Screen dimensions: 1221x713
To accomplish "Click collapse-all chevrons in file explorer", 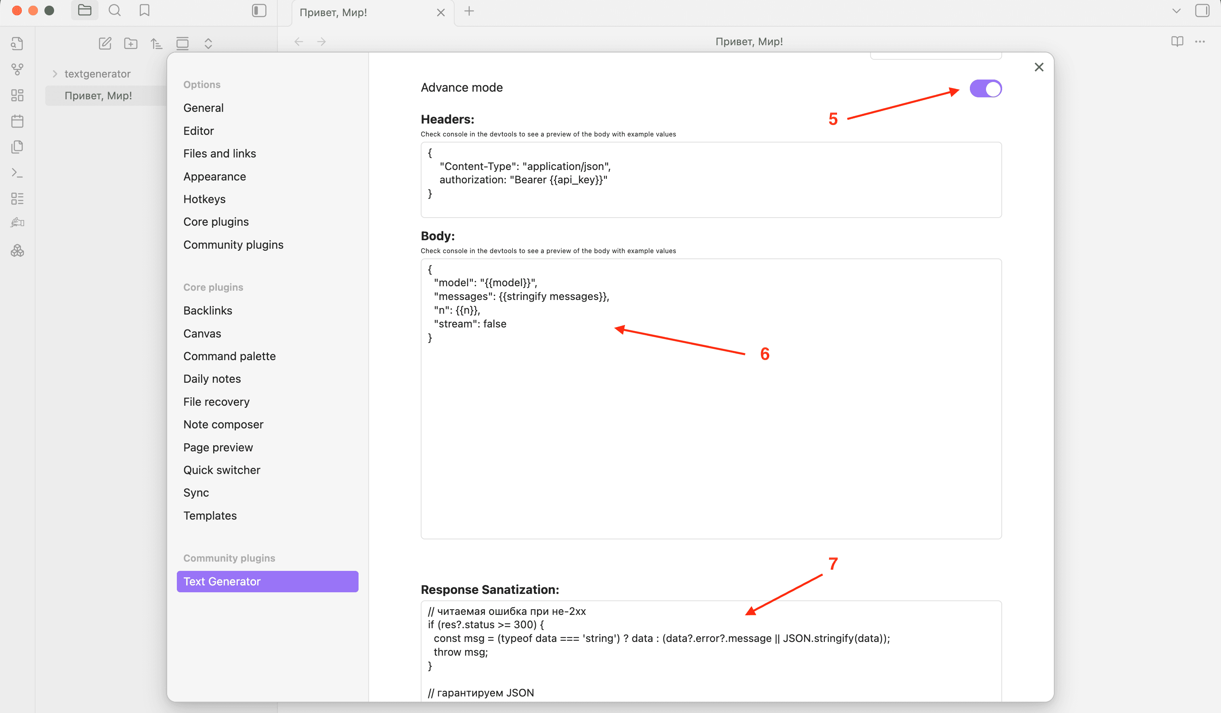I will click(208, 44).
